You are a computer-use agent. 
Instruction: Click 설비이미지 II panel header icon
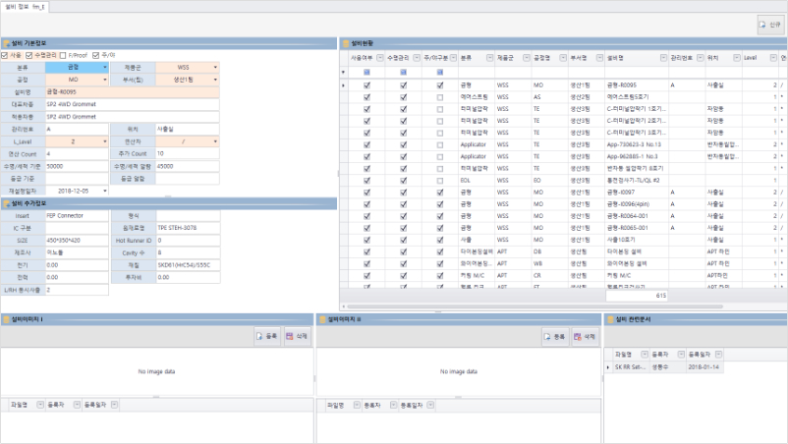pyautogui.click(x=322, y=319)
